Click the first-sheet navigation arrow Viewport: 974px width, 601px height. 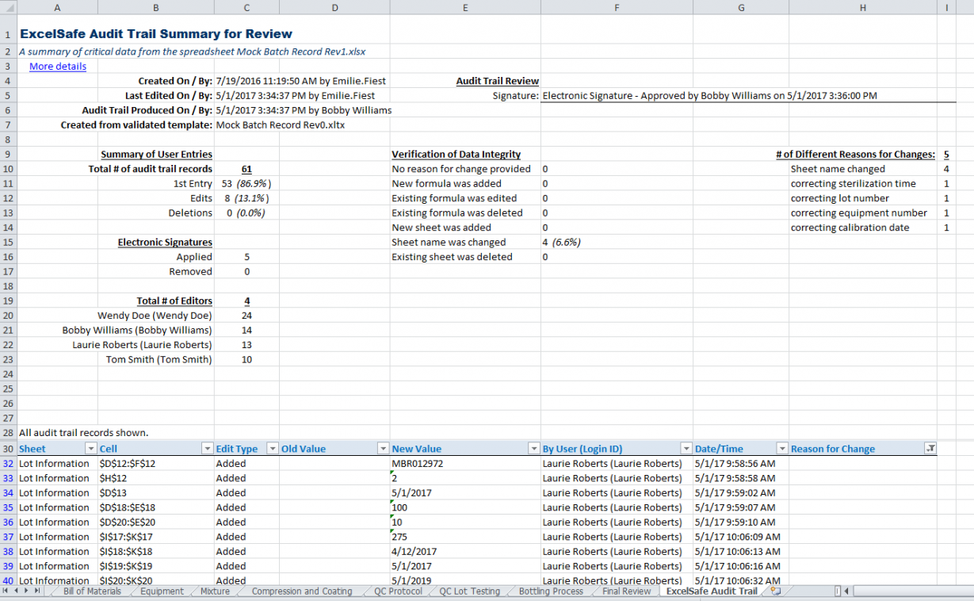click(6, 591)
